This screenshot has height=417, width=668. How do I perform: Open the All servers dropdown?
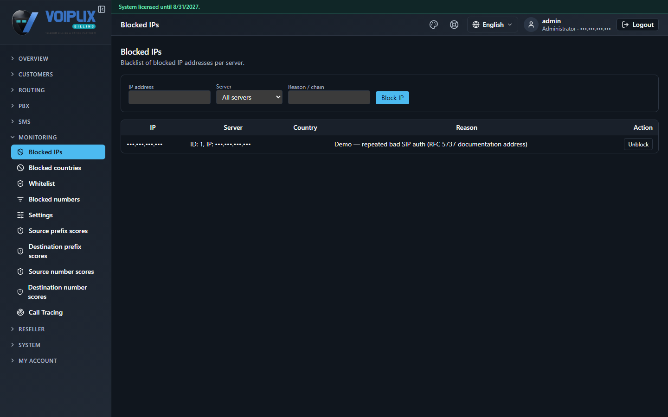click(249, 97)
